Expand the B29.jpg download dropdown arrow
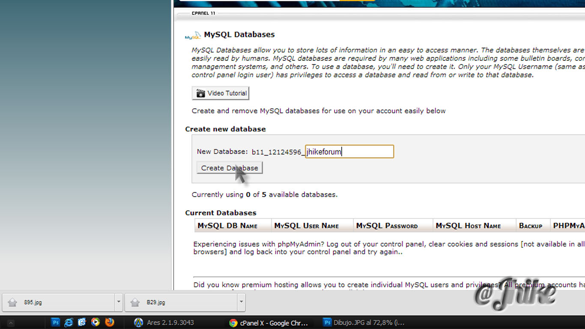This screenshot has width=585, height=329. click(x=241, y=302)
